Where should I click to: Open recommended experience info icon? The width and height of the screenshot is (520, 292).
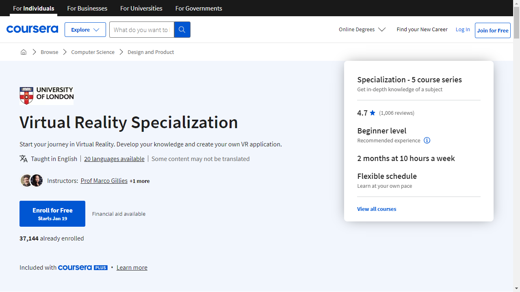coord(427,140)
